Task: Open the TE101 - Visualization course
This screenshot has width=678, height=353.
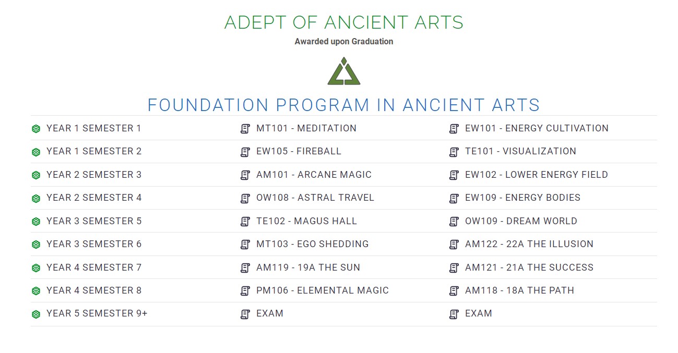Action: point(520,151)
